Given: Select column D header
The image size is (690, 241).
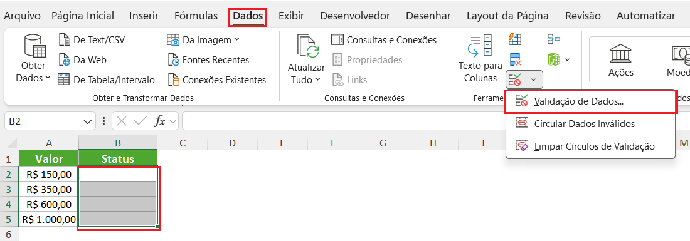Looking at the screenshot, I should [232, 143].
